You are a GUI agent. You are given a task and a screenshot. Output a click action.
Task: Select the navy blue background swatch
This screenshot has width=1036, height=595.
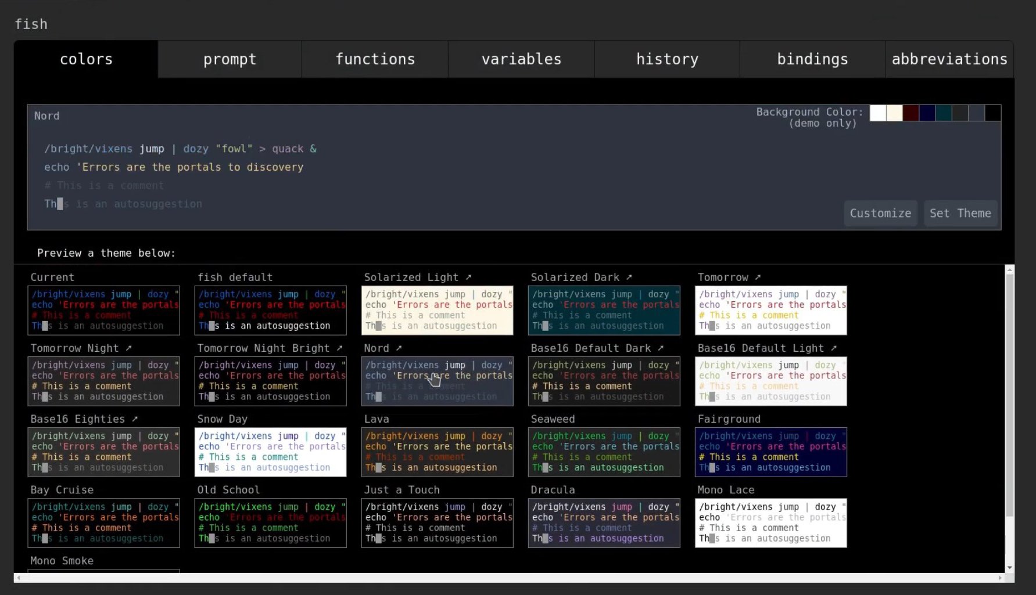click(927, 113)
